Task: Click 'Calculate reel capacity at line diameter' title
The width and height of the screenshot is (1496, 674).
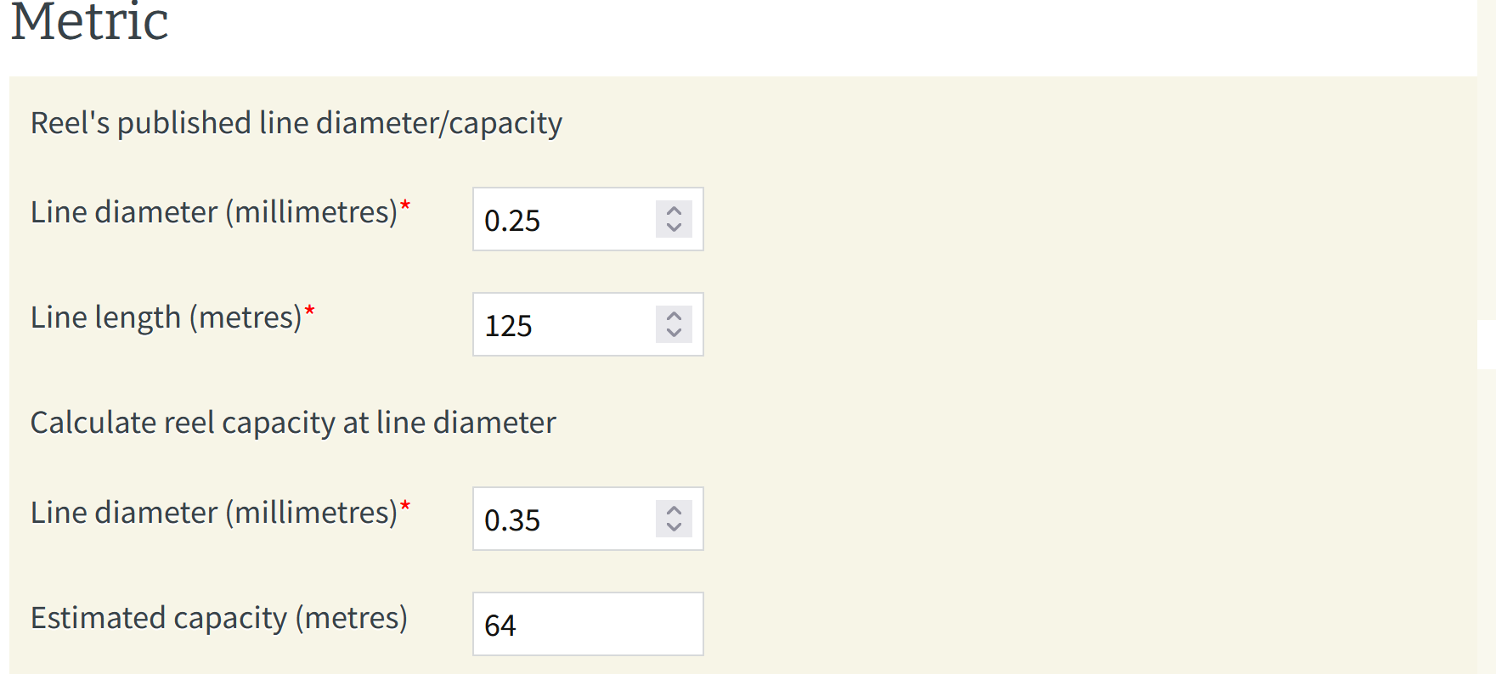Action: coord(293,423)
